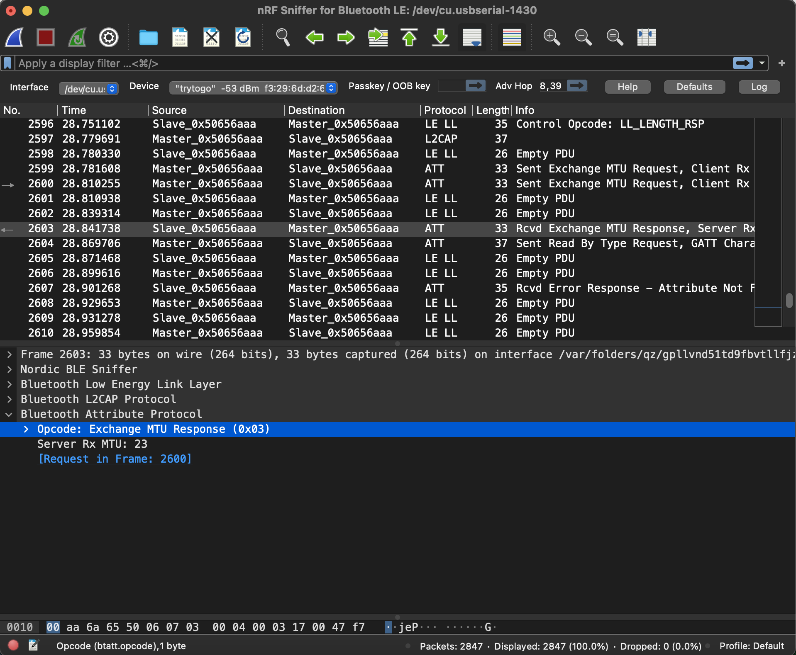Expand Bluetooth Low Energy Link Layer
Screen dimensions: 796x655
[x=9, y=384]
